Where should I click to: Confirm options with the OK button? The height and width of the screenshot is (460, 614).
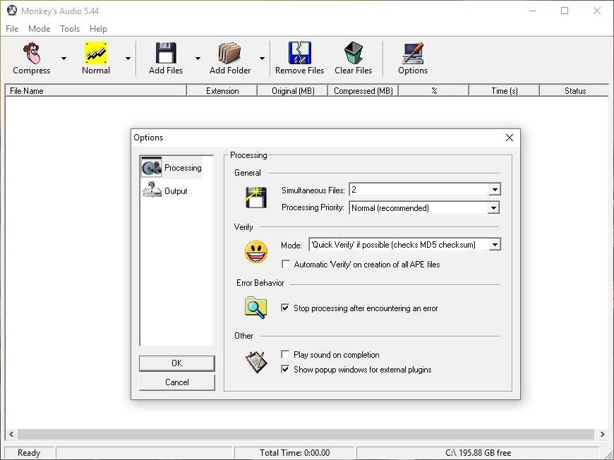click(x=177, y=363)
